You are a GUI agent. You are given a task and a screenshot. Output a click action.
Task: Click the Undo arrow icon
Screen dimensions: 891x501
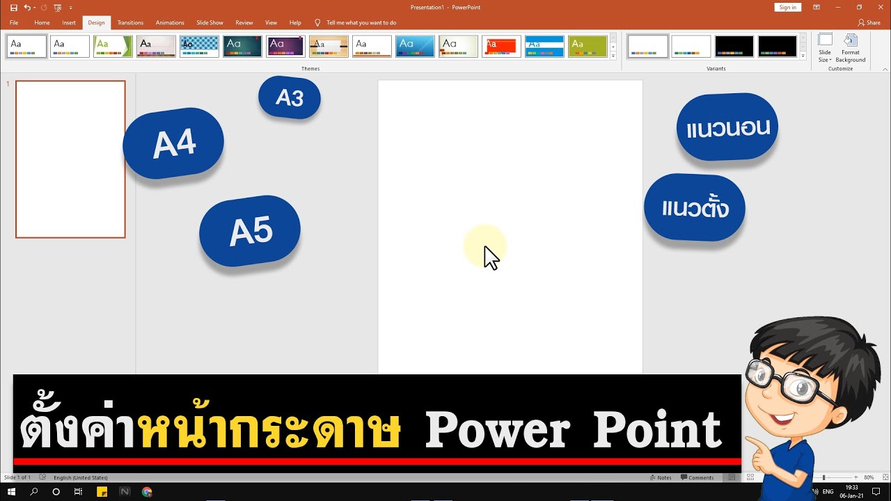(26, 8)
